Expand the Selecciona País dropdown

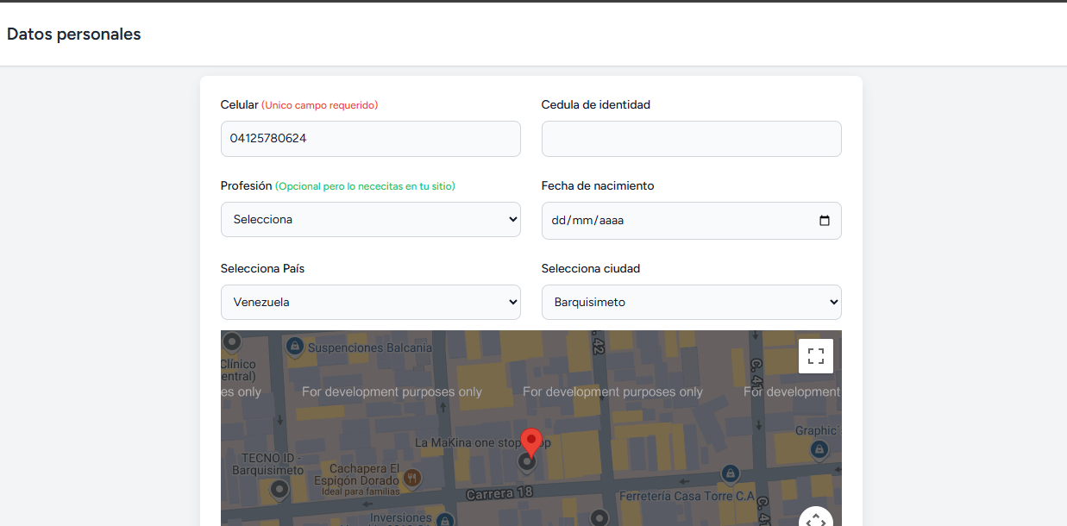371,302
